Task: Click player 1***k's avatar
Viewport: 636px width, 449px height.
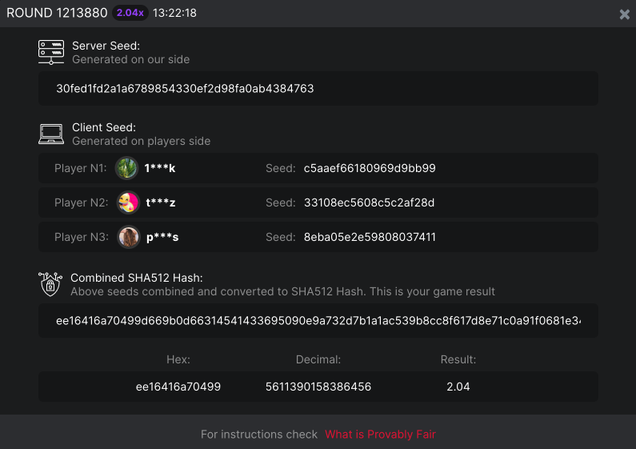Action: (127, 168)
